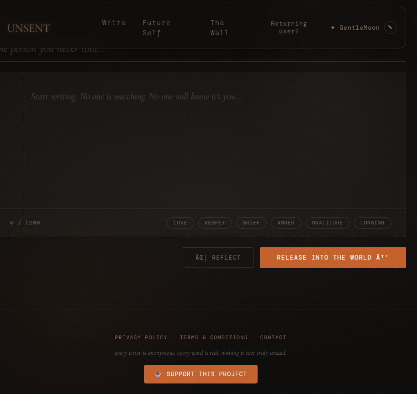Click the moon icon on Support This Project
The height and width of the screenshot is (394, 417).
[x=158, y=374]
